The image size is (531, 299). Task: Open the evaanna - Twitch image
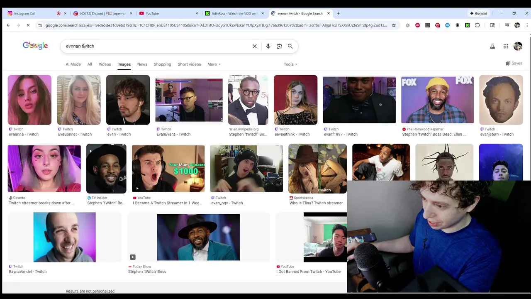(x=29, y=100)
